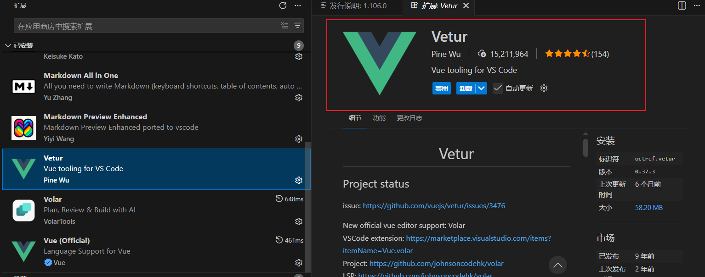Click the Project status heading
Screen dimensions: 705x277
376,184
